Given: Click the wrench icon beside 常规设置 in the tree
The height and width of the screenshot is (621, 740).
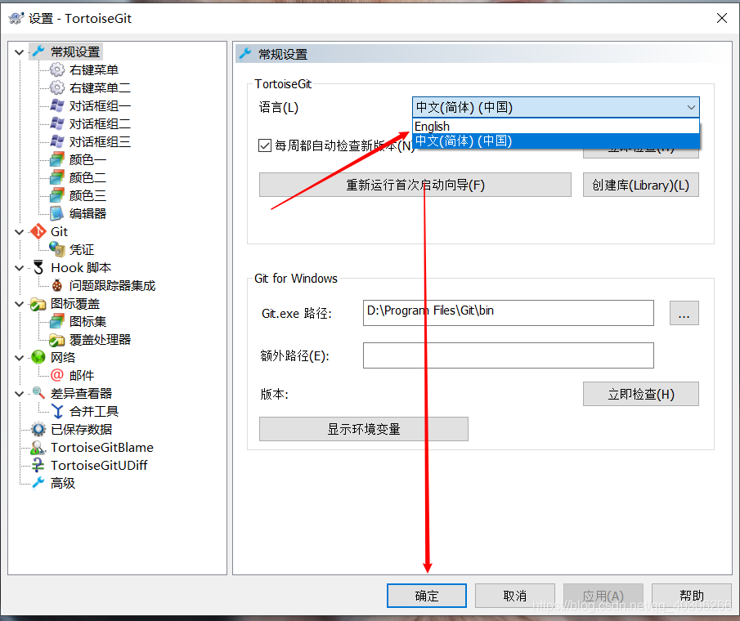Looking at the screenshot, I should (38, 51).
